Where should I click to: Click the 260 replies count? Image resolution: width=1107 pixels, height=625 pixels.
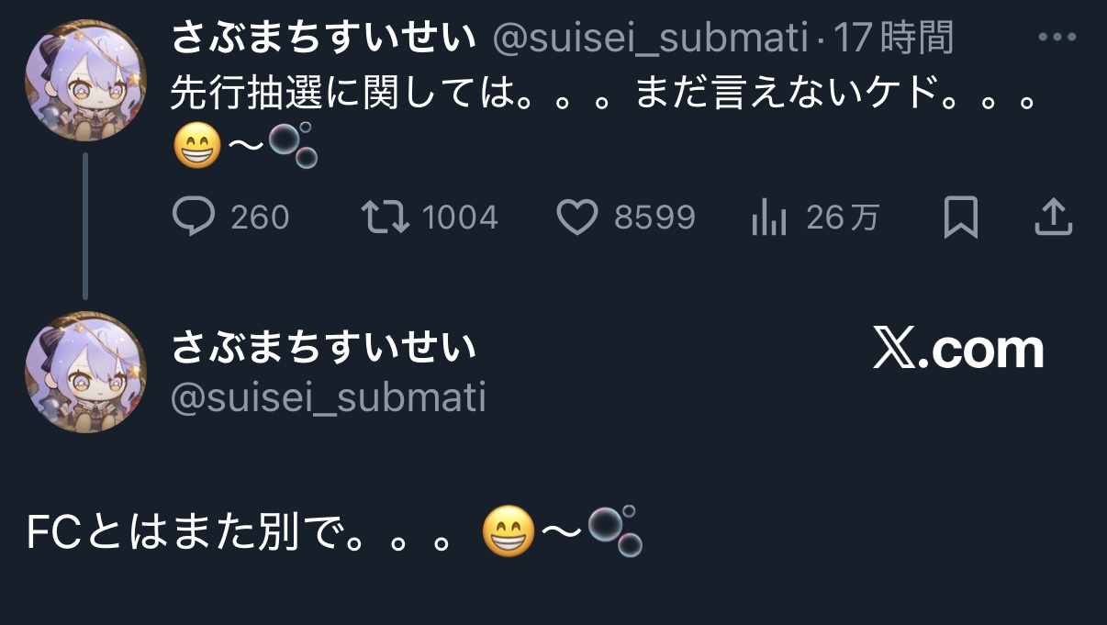pyautogui.click(x=260, y=218)
